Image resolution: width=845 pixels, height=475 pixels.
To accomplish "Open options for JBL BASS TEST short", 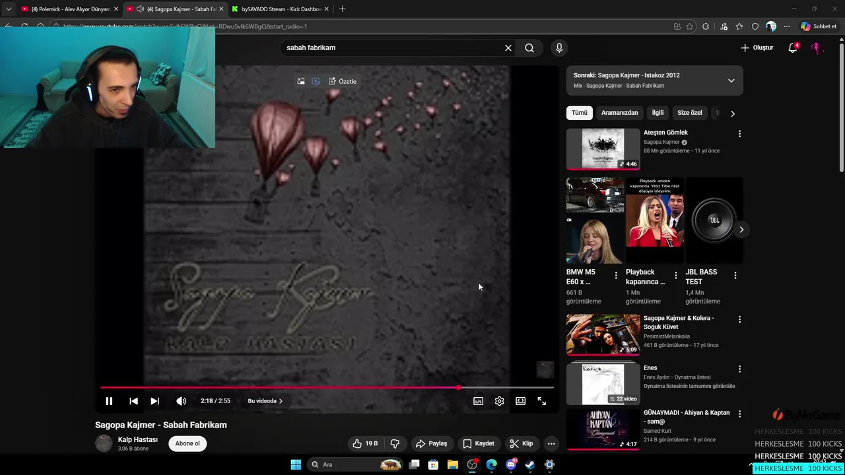I will [735, 275].
